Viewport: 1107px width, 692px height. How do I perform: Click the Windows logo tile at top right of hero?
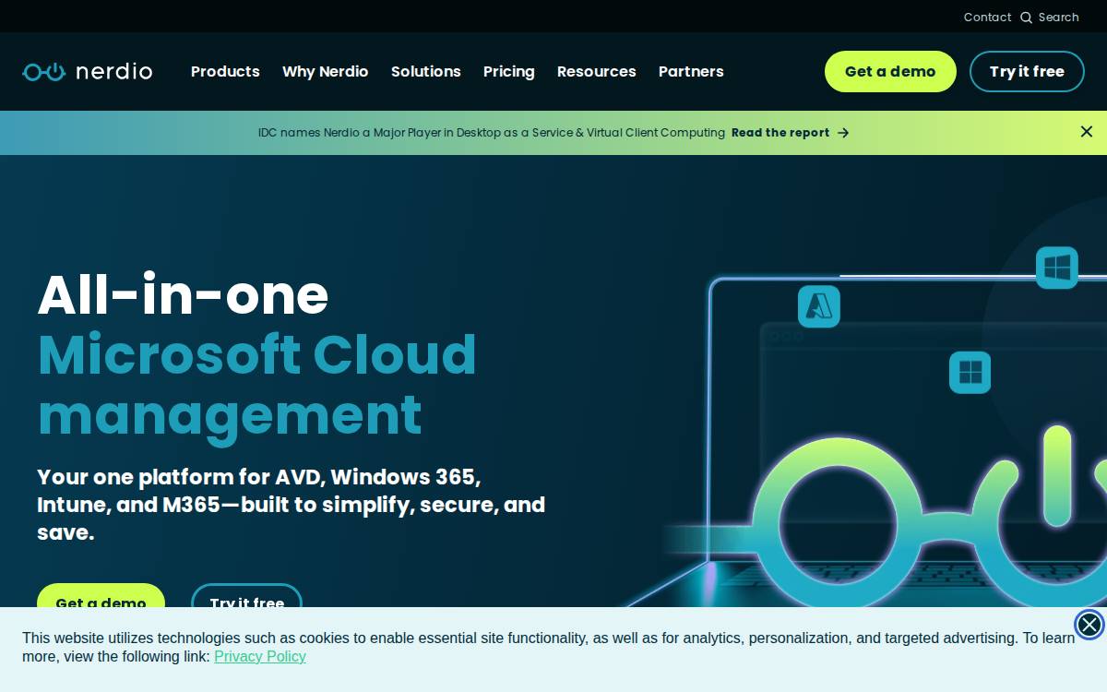click(x=1057, y=268)
